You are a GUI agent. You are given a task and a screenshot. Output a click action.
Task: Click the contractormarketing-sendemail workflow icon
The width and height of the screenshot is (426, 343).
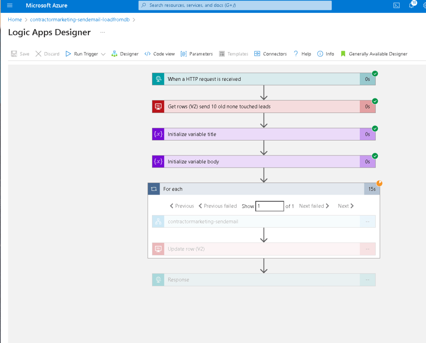pyautogui.click(x=158, y=222)
